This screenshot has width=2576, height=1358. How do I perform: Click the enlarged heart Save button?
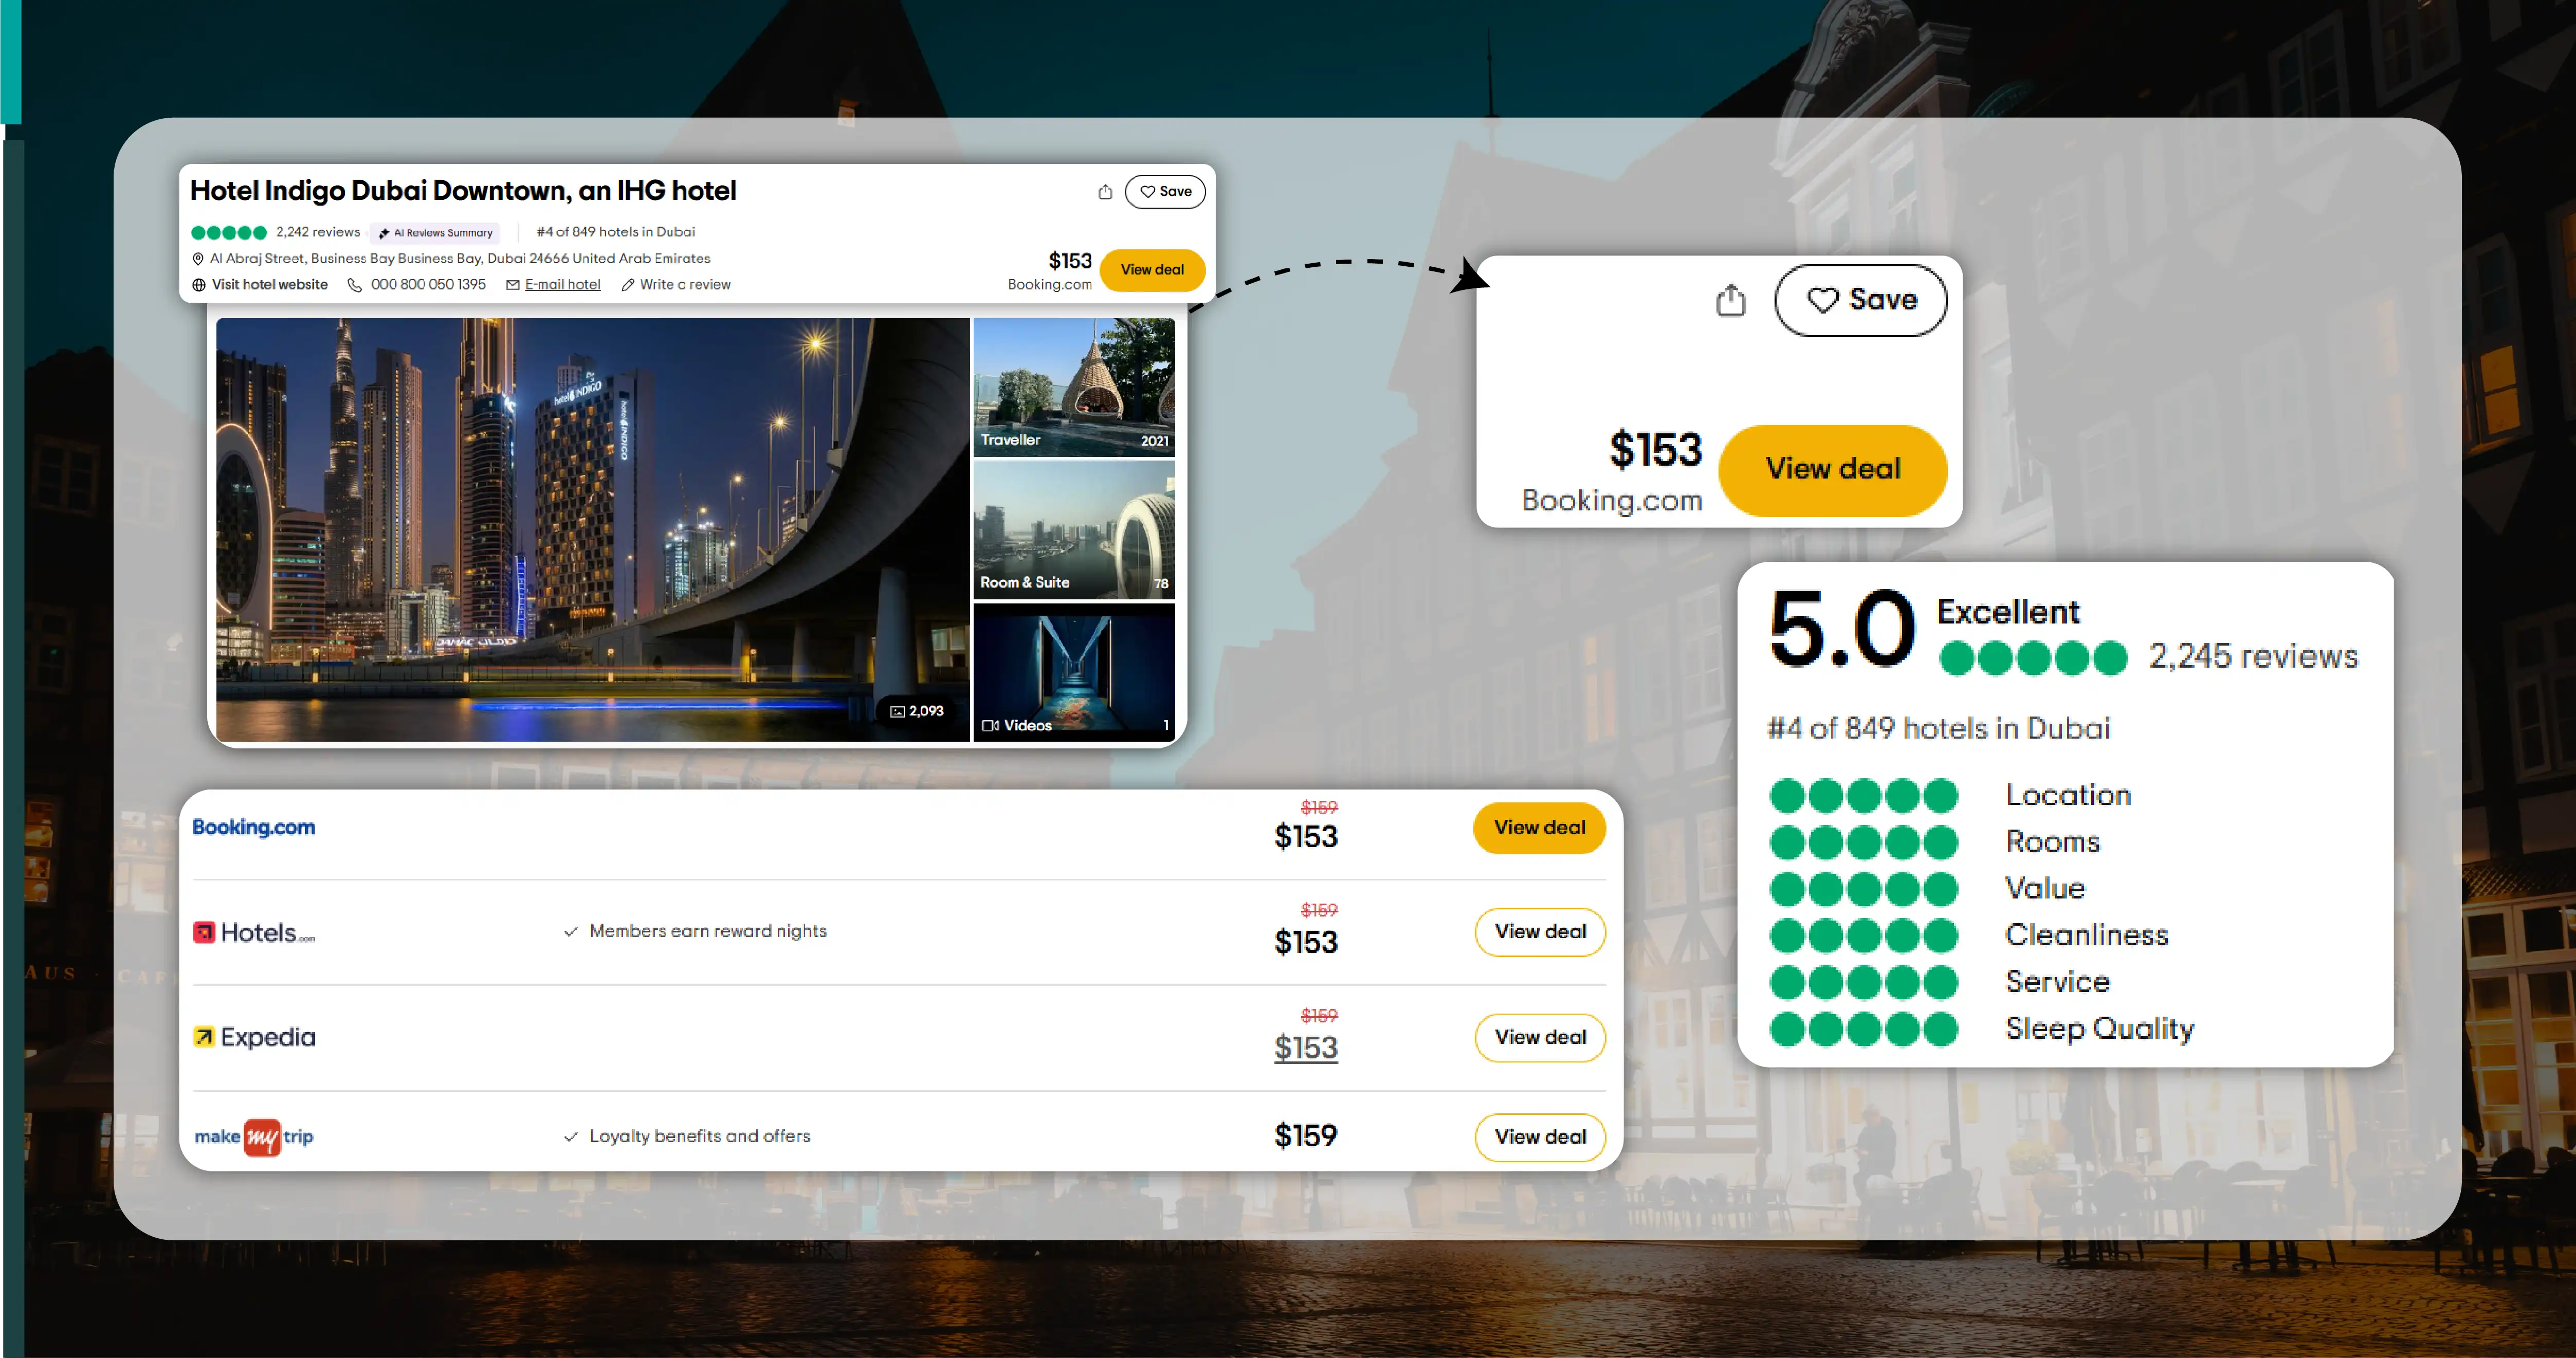1860,300
